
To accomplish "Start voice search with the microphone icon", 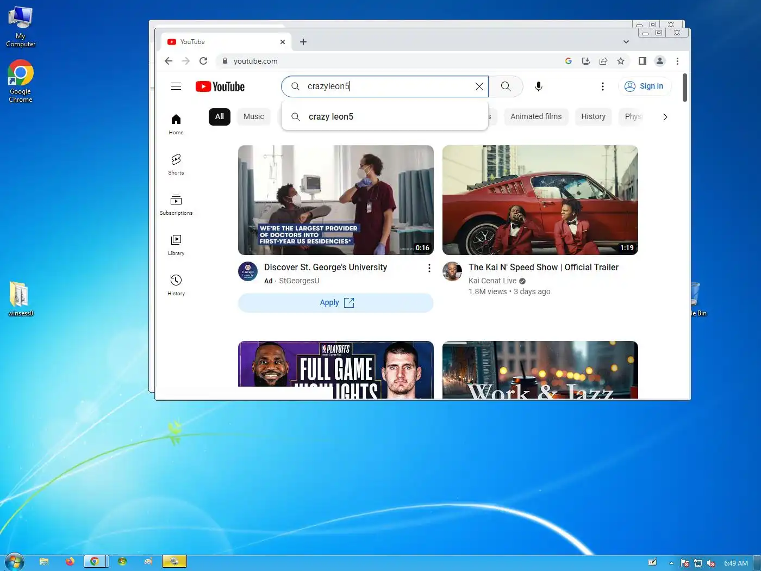I will 539,86.
